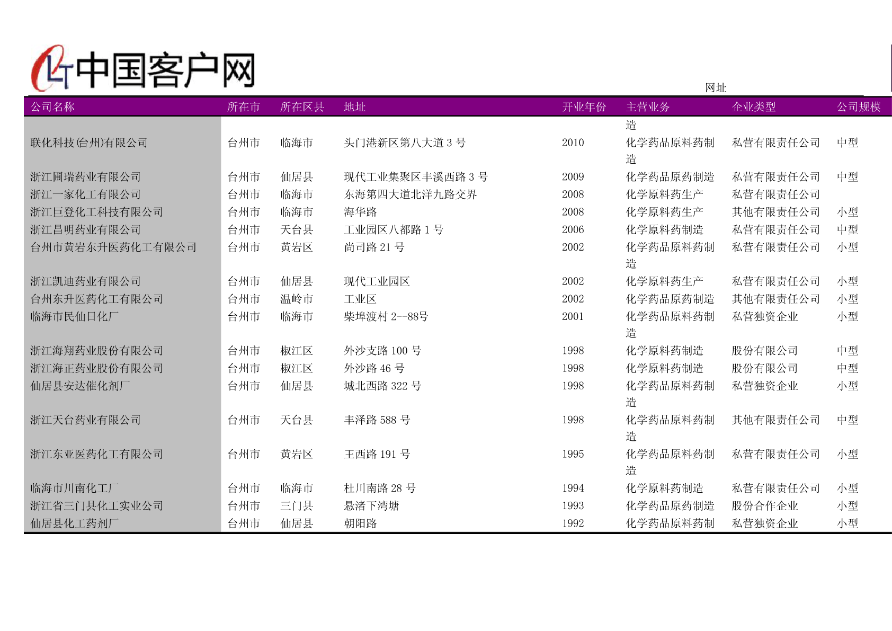The width and height of the screenshot is (892, 631).
Task: Click the year 1995 cell
Action: [x=573, y=454]
